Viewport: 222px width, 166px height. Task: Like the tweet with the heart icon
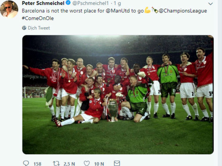pyautogui.click(x=87, y=163)
